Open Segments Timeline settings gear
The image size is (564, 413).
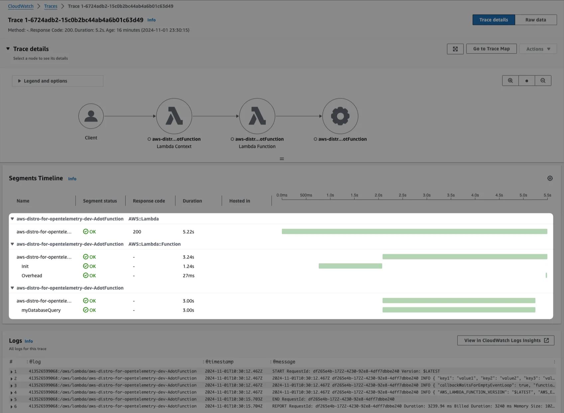[x=550, y=178]
